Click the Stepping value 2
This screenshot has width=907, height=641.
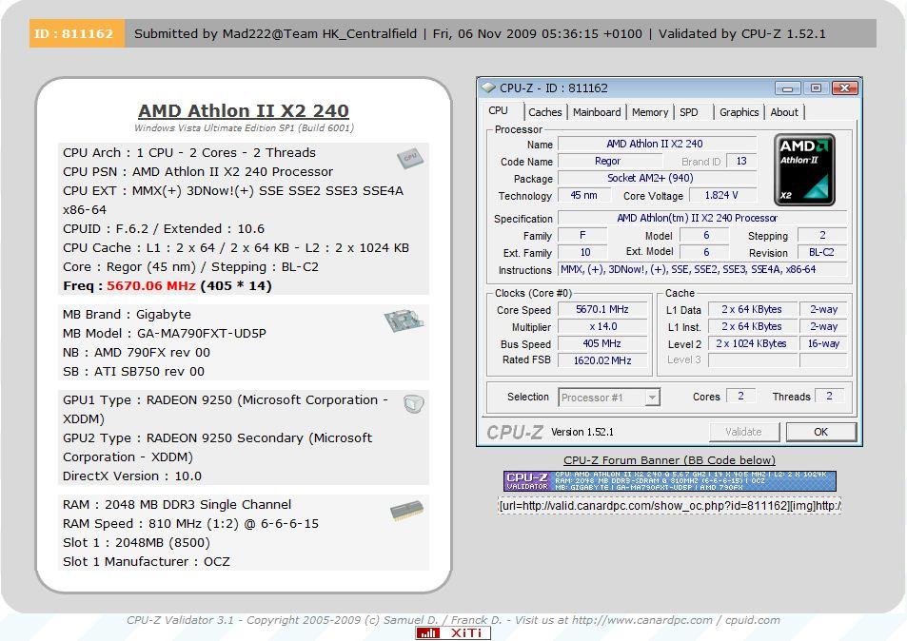822,235
